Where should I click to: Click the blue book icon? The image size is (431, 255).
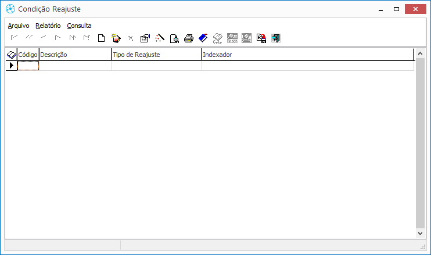tap(203, 38)
